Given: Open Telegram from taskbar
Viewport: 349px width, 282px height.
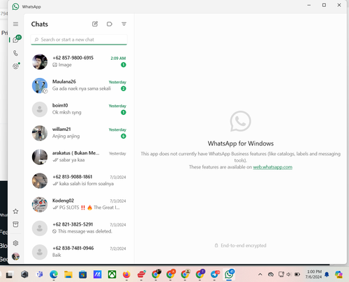Looking at the screenshot, I should [x=215, y=274].
